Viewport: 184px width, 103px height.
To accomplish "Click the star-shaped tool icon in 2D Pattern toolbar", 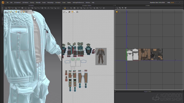I will (78, 8).
